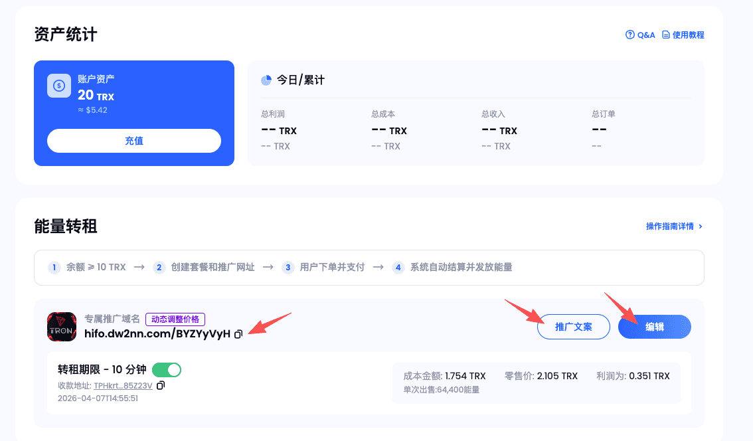
Task: Open the 使用教程 tutorial link
Action: pyautogui.click(x=683, y=35)
